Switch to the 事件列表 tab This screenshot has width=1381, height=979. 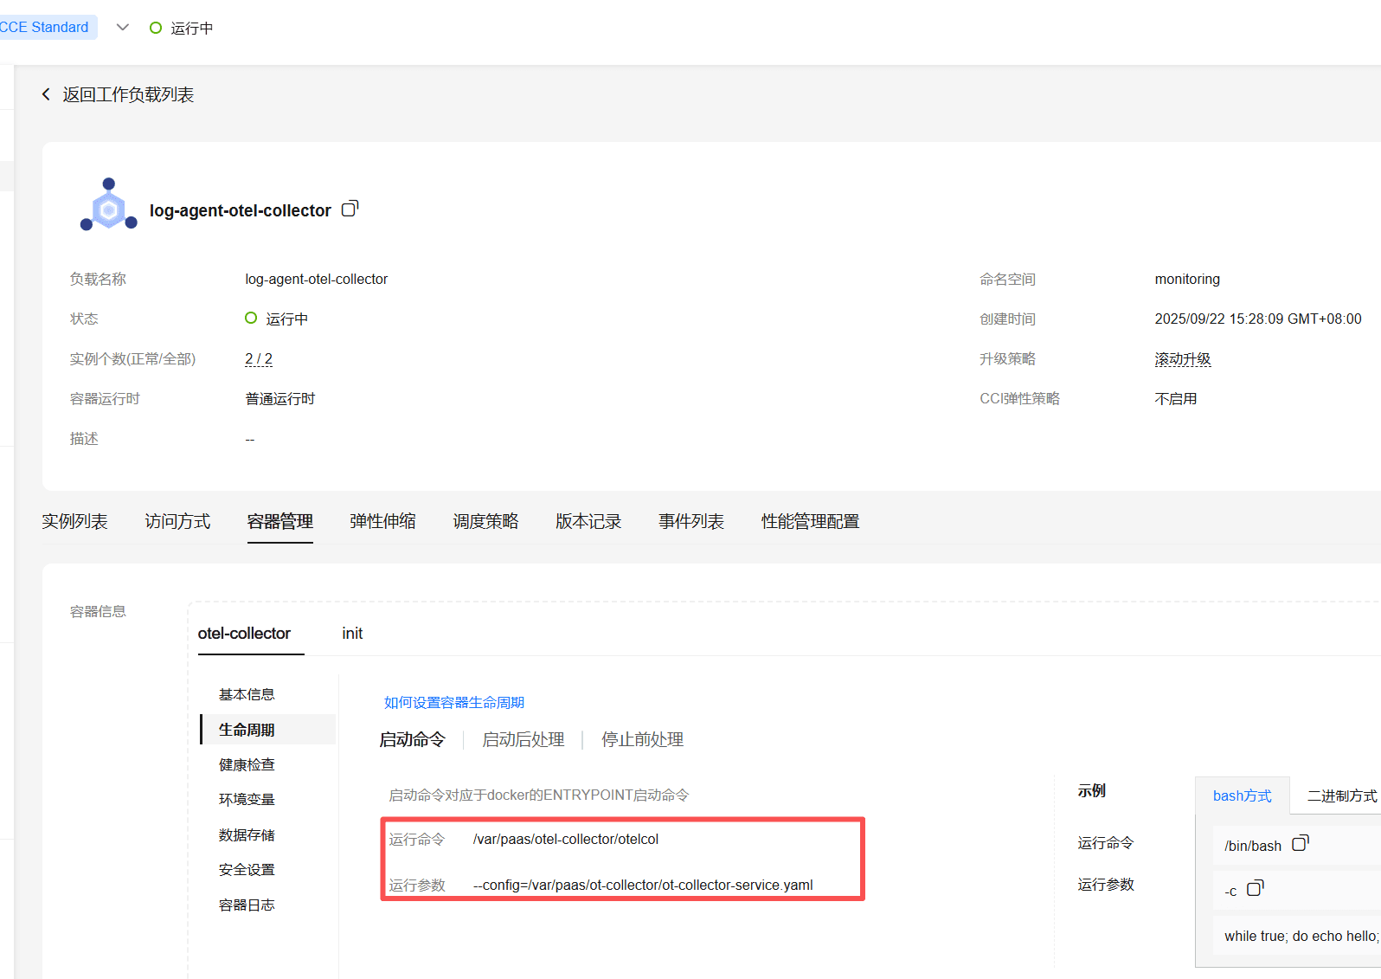[690, 521]
